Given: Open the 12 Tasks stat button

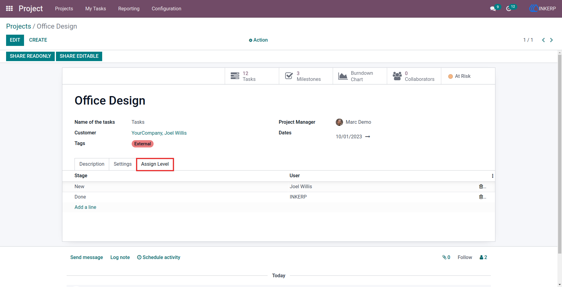Looking at the screenshot, I should pyautogui.click(x=252, y=76).
